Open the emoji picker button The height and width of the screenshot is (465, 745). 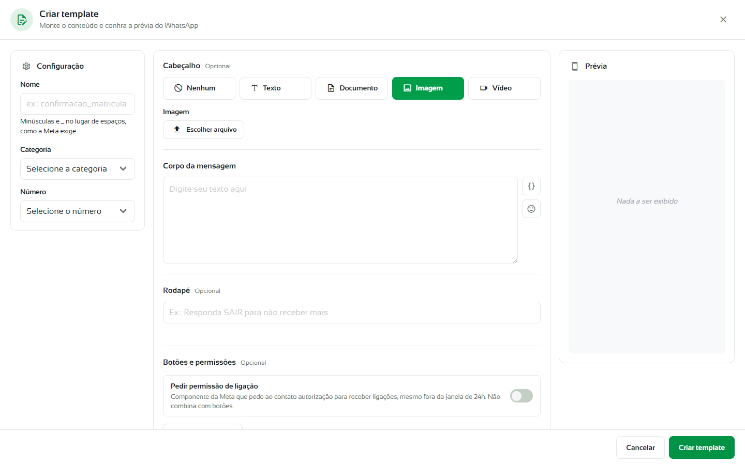pyautogui.click(x=531, y=209)
